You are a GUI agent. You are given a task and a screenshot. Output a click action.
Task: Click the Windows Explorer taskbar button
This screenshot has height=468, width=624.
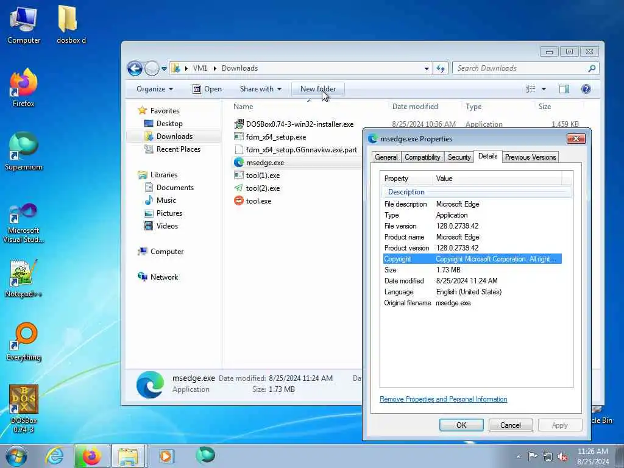128,456
